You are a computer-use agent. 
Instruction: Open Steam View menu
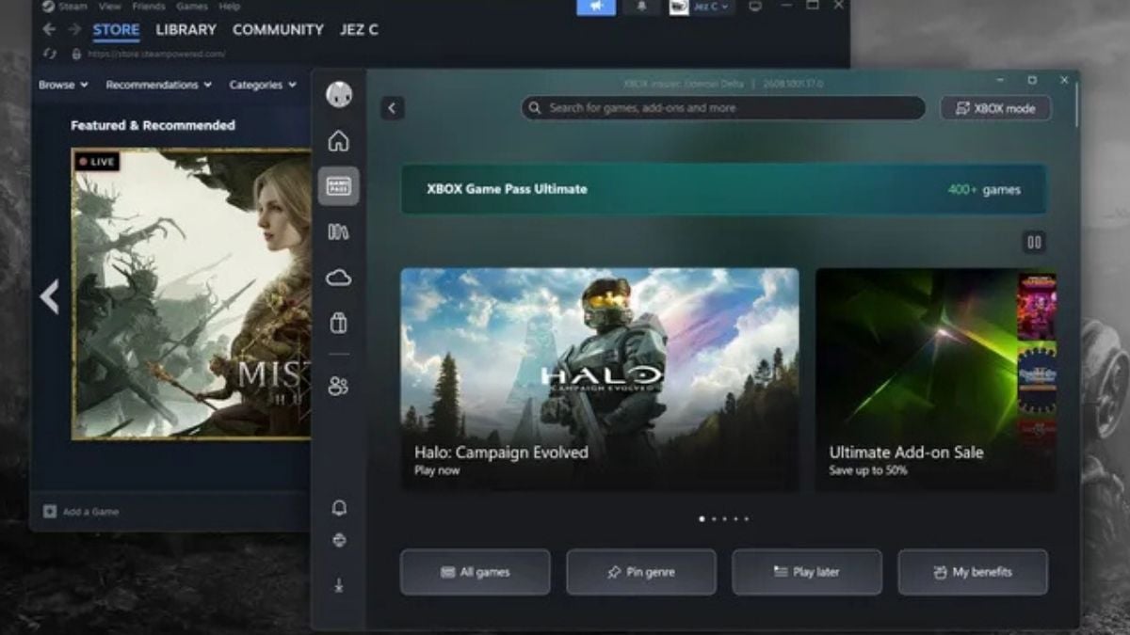(109, 6)
